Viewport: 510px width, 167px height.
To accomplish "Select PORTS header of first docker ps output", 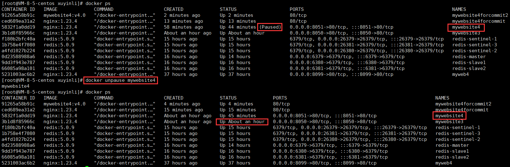I will pyautogui.click(x=297, y=9).
